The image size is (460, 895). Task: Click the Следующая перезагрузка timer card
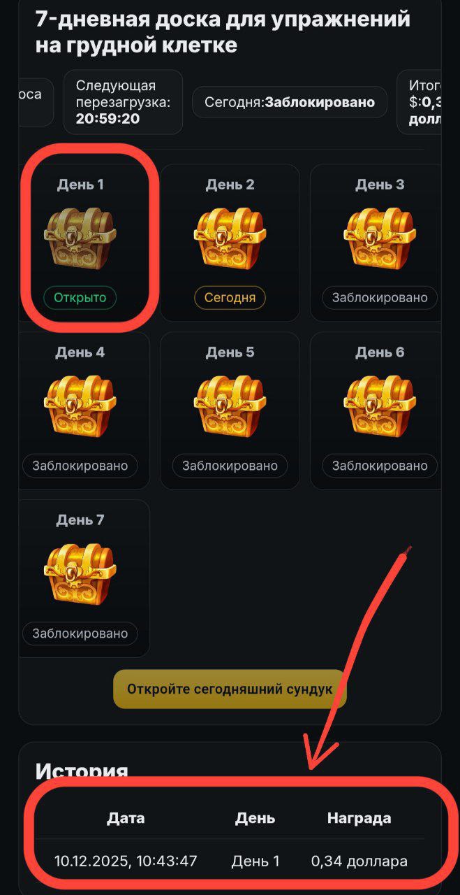(123, 102)
